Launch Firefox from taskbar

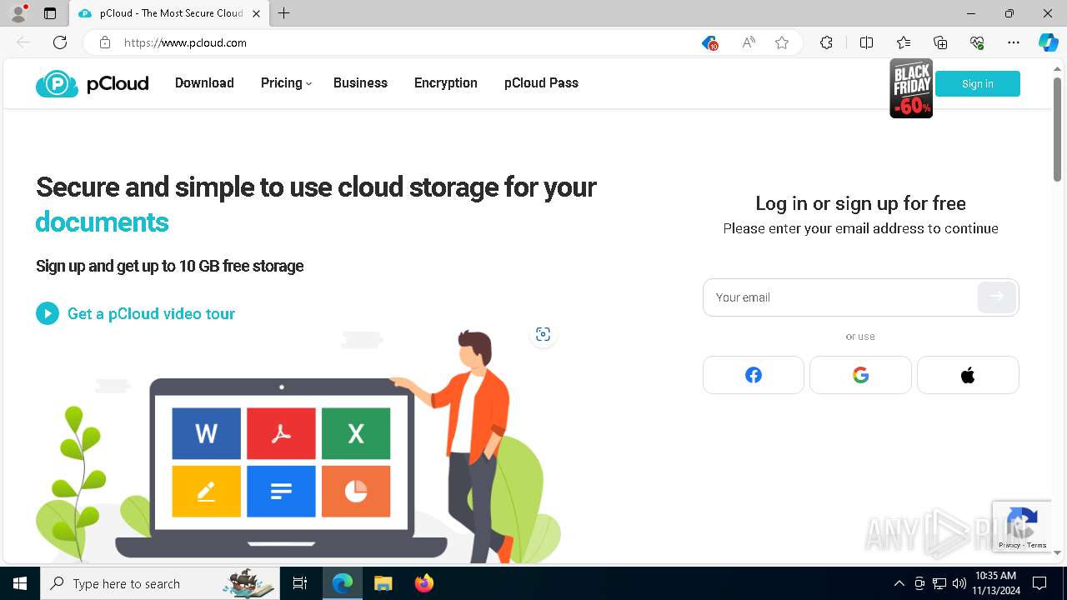[x=424, y=583]
